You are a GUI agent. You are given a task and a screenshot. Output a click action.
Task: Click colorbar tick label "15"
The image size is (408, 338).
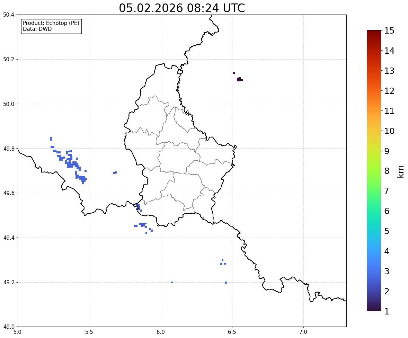pos(389,31)
